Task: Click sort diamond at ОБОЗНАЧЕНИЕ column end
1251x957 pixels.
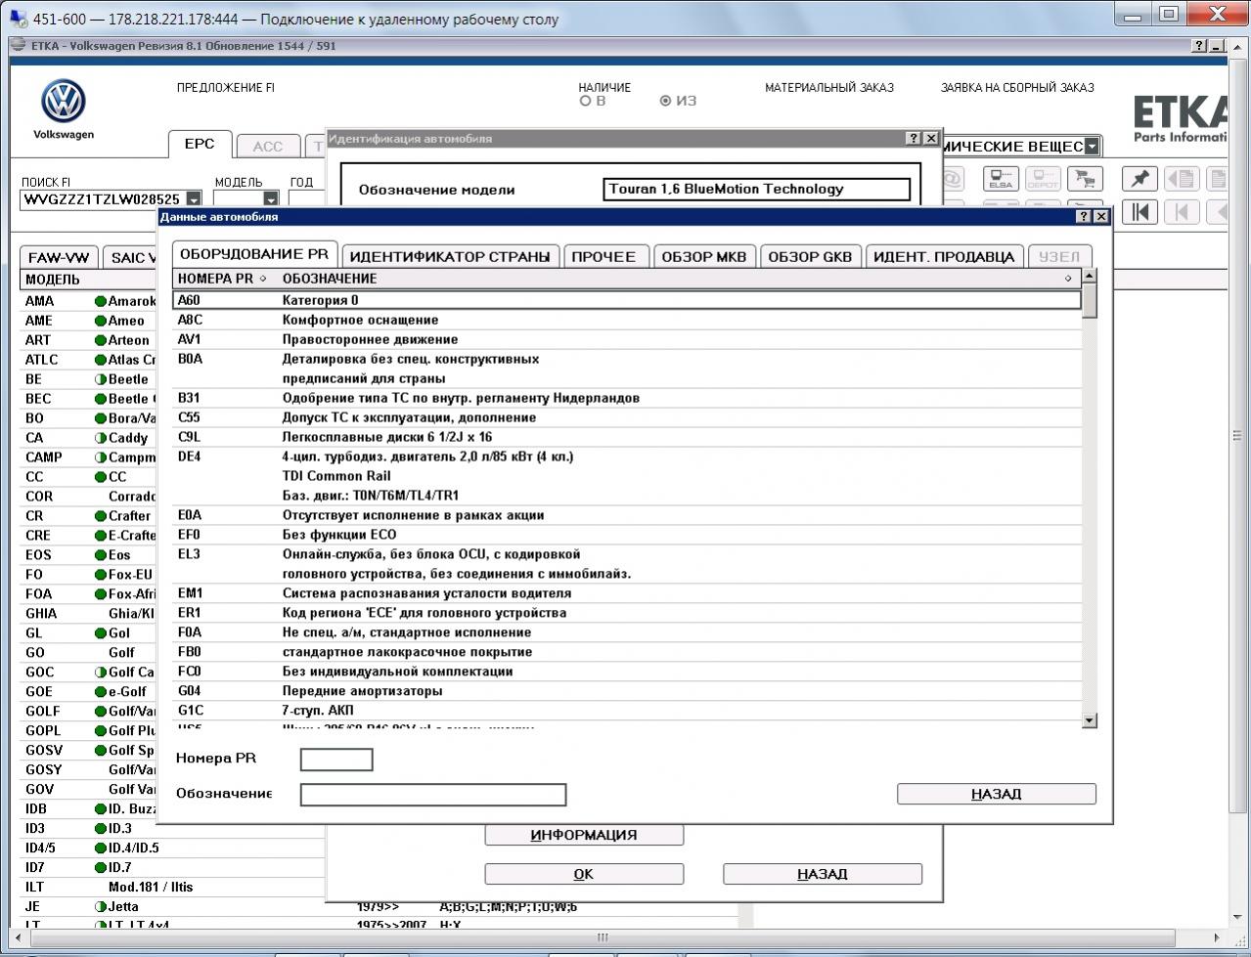Action: coord(1068,280)
